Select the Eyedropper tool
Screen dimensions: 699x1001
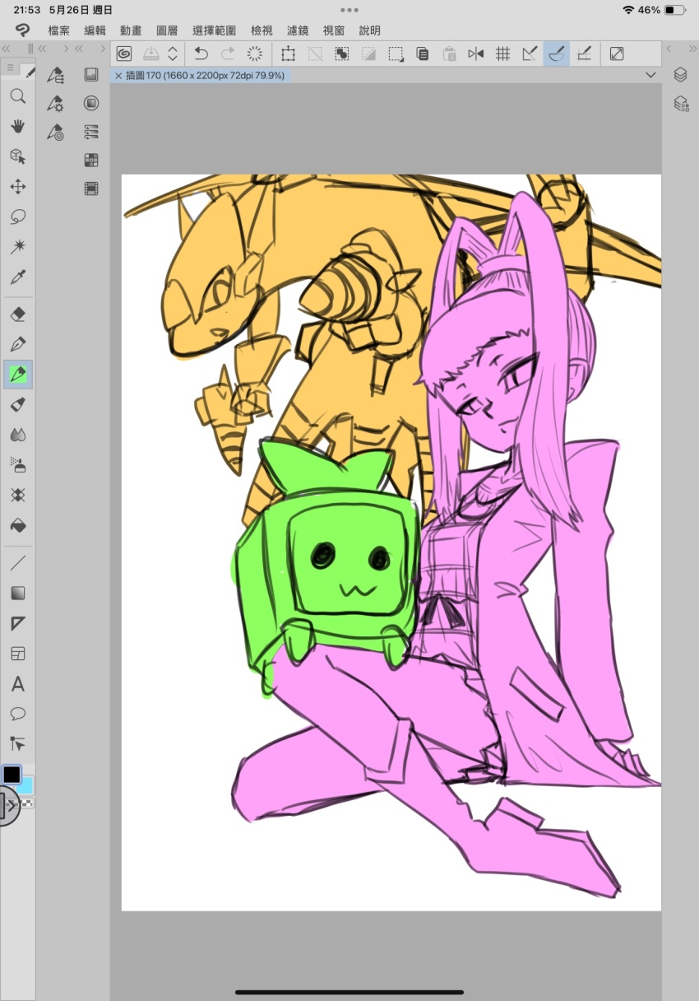tap(17, 277)
